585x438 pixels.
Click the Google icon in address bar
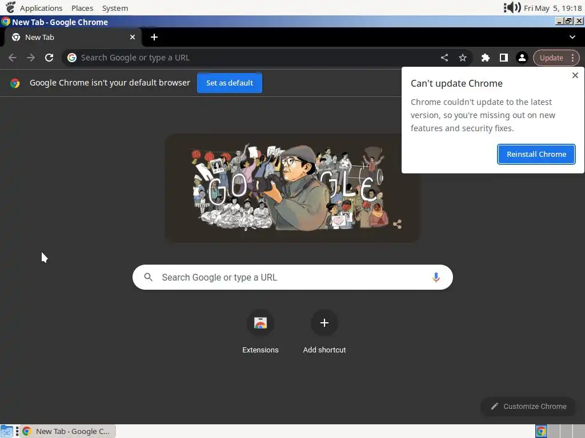(x=72, y=58)
